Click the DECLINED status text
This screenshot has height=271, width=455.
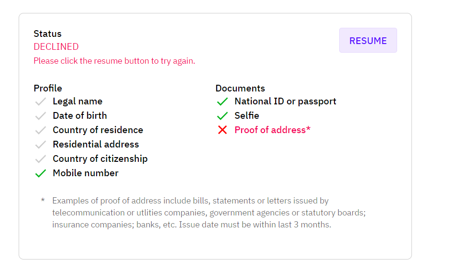coord(56,46)
